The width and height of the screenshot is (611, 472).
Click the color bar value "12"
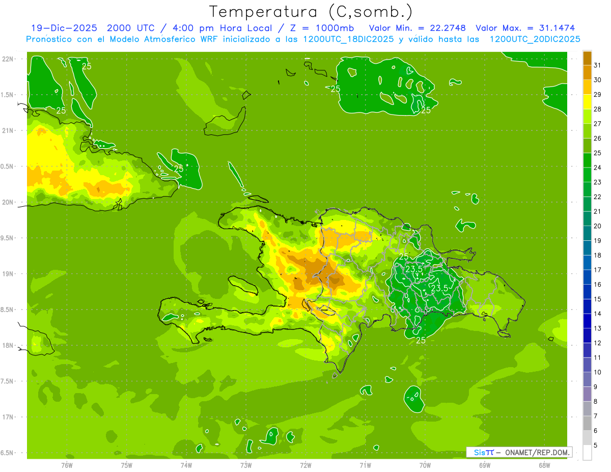(x=598, y=343)
